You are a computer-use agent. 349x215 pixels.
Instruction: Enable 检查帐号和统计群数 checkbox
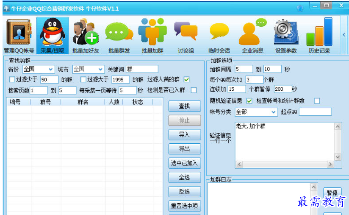[317, 101]
